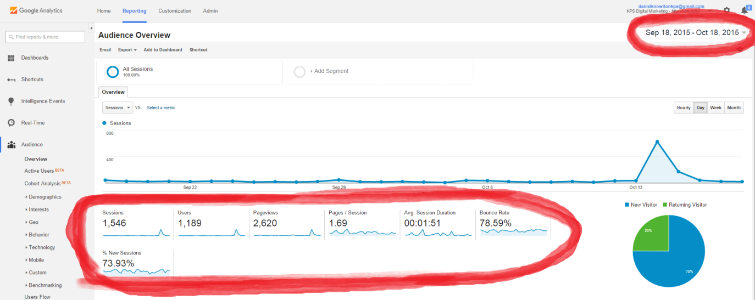Open settings via the gear icon
The width and height of the screenshot is (755, 300).
click(727, 10)
